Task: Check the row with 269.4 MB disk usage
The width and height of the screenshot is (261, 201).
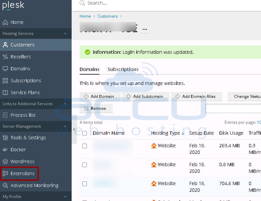Action: 85,146
